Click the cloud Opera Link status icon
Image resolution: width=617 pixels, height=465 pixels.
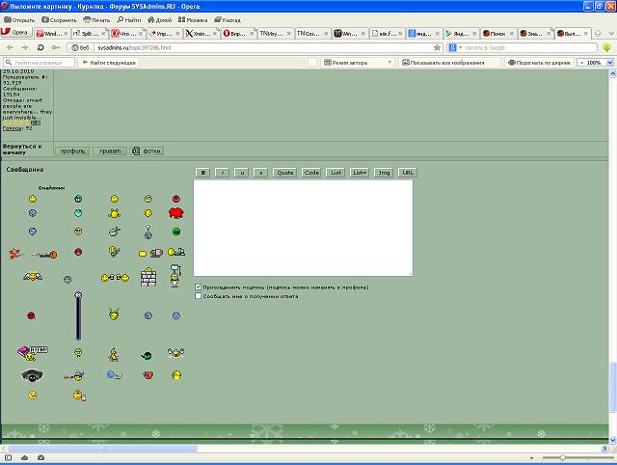click(x=24, y=457)
